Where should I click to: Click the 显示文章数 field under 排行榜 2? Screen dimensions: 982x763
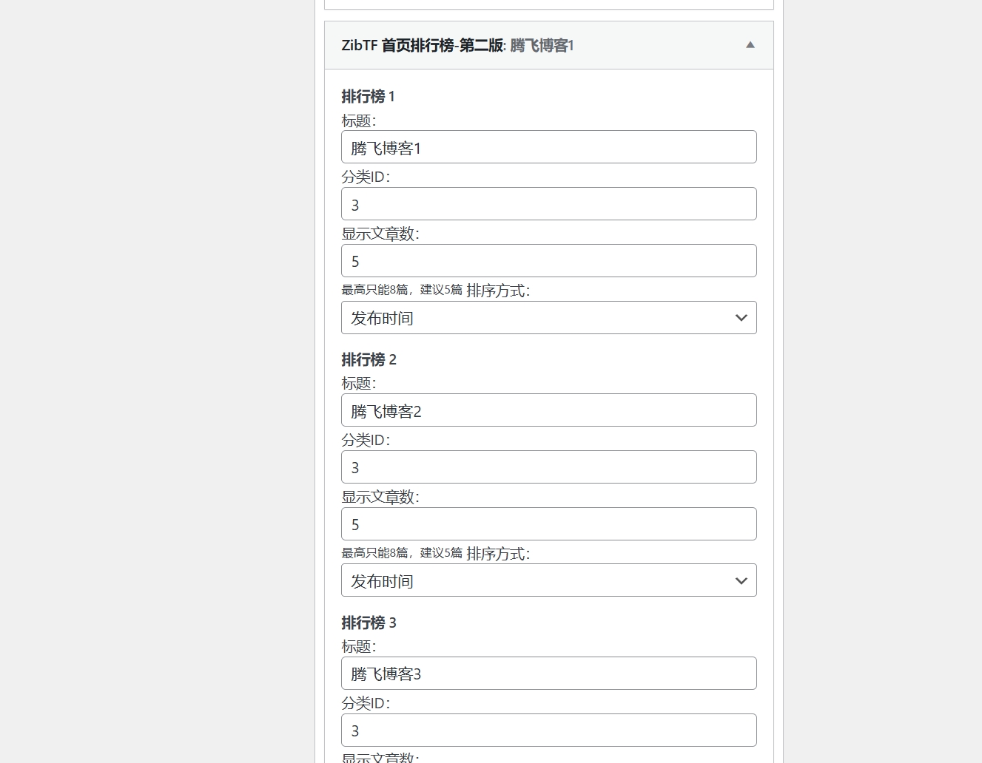point(548,523)
